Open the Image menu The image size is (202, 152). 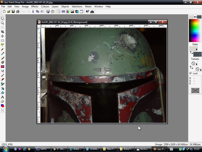point(25,7)
